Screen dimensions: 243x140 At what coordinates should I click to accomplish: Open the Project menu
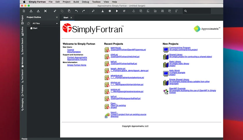tap(67, 2)
